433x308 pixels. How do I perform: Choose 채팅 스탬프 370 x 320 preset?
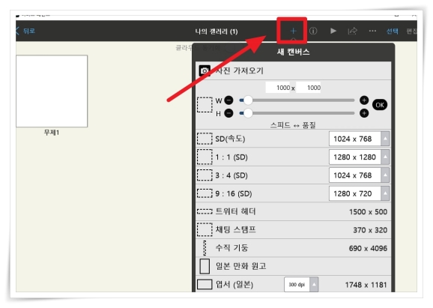[x=293, y=230]
